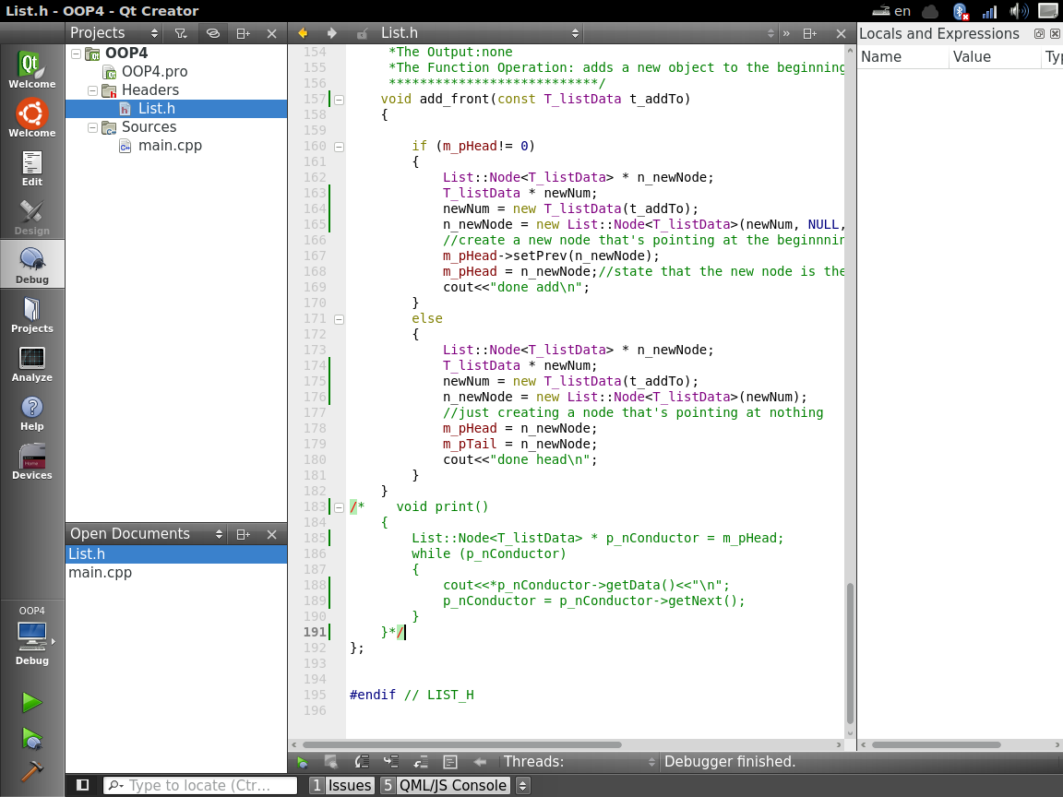Click the filter tree icon in Projects

(181, 33)
